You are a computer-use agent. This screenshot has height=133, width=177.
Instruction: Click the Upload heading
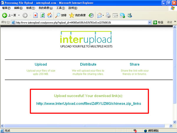pyautogui.click(x=41, y=64)
